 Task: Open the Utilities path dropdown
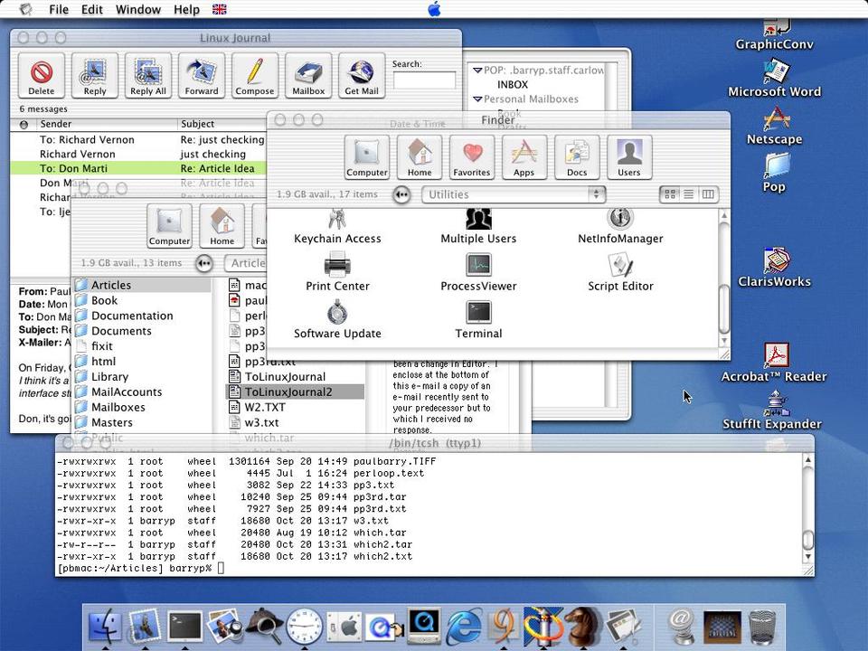[x=513, y=194]
